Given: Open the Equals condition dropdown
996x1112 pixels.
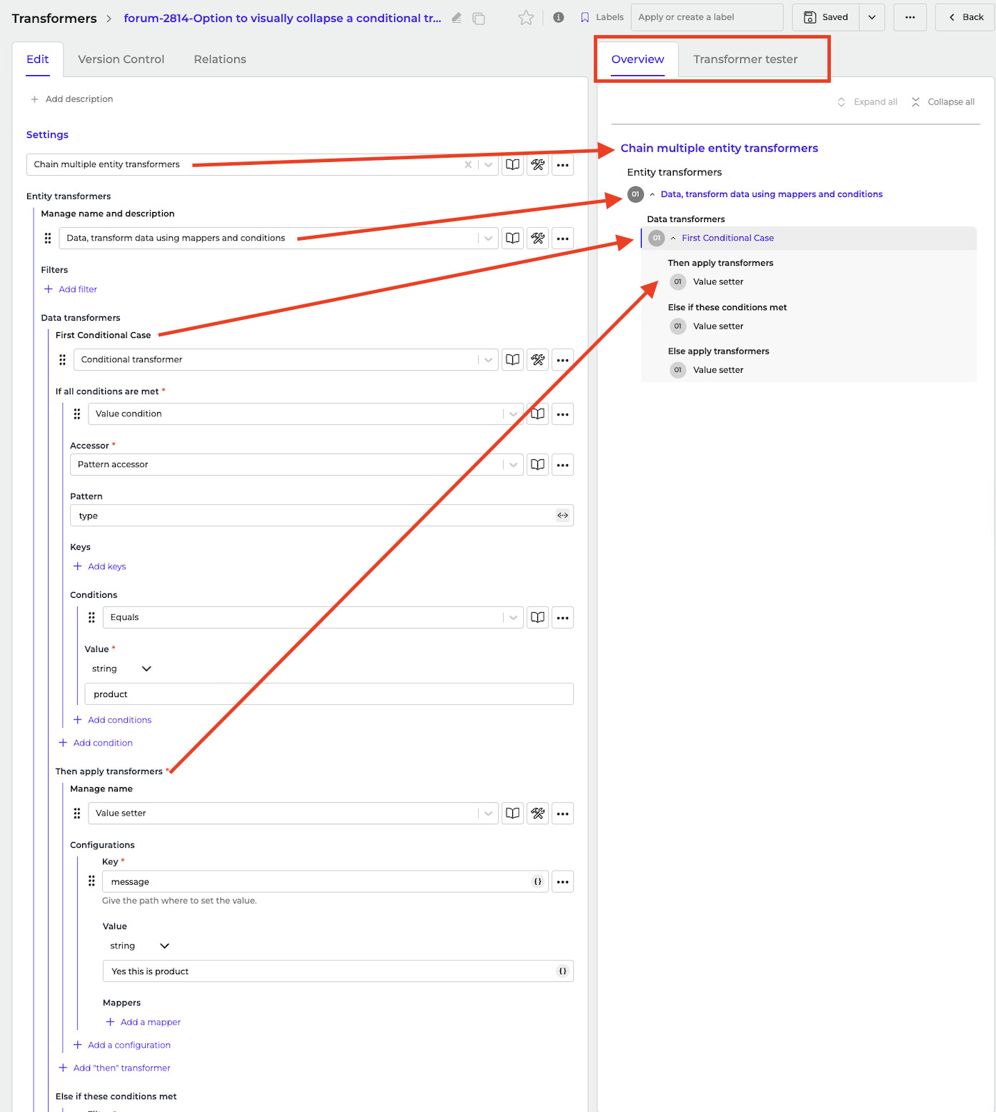Looking at the screenshot, I should click(513, 618).
